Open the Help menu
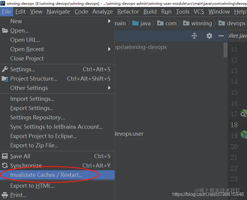The height and width of the screenshot is (200, 247). pyautogui.click(x=240, y=12)
